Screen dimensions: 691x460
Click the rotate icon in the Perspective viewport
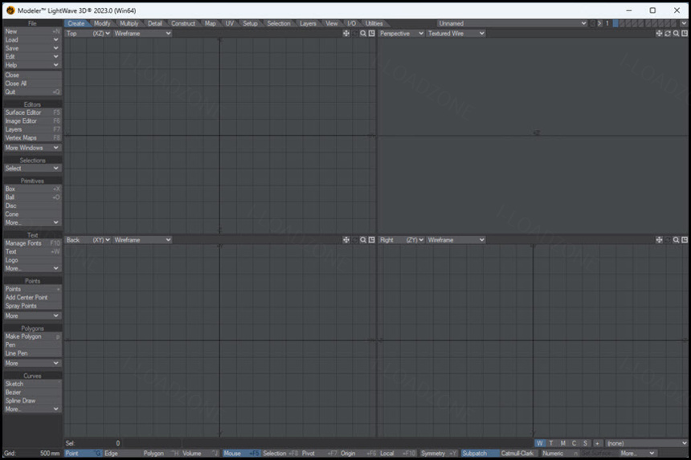(x=668, y=34)
